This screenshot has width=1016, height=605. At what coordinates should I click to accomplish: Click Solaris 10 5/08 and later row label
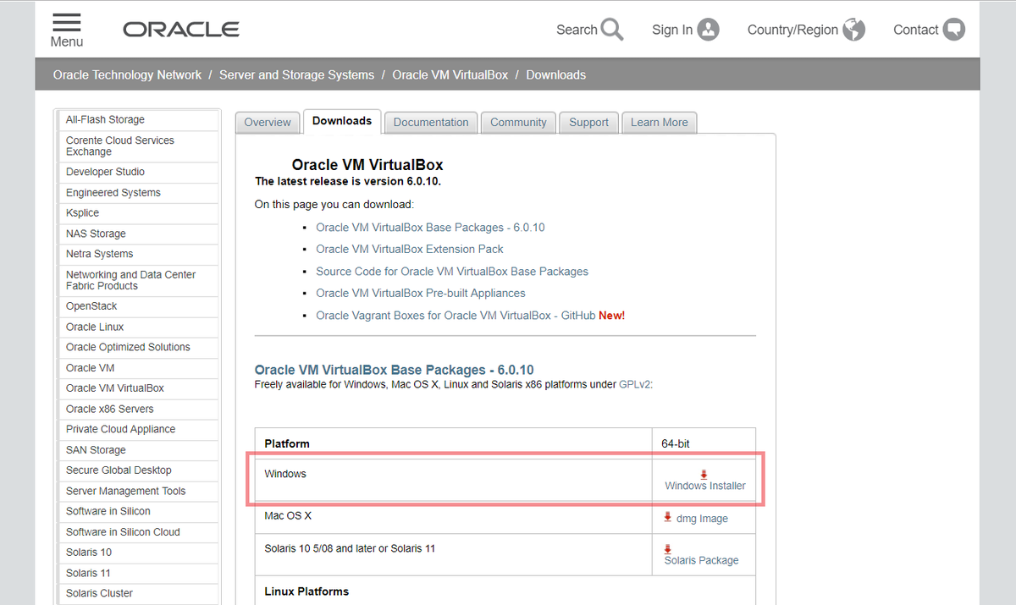coord(350,548)
